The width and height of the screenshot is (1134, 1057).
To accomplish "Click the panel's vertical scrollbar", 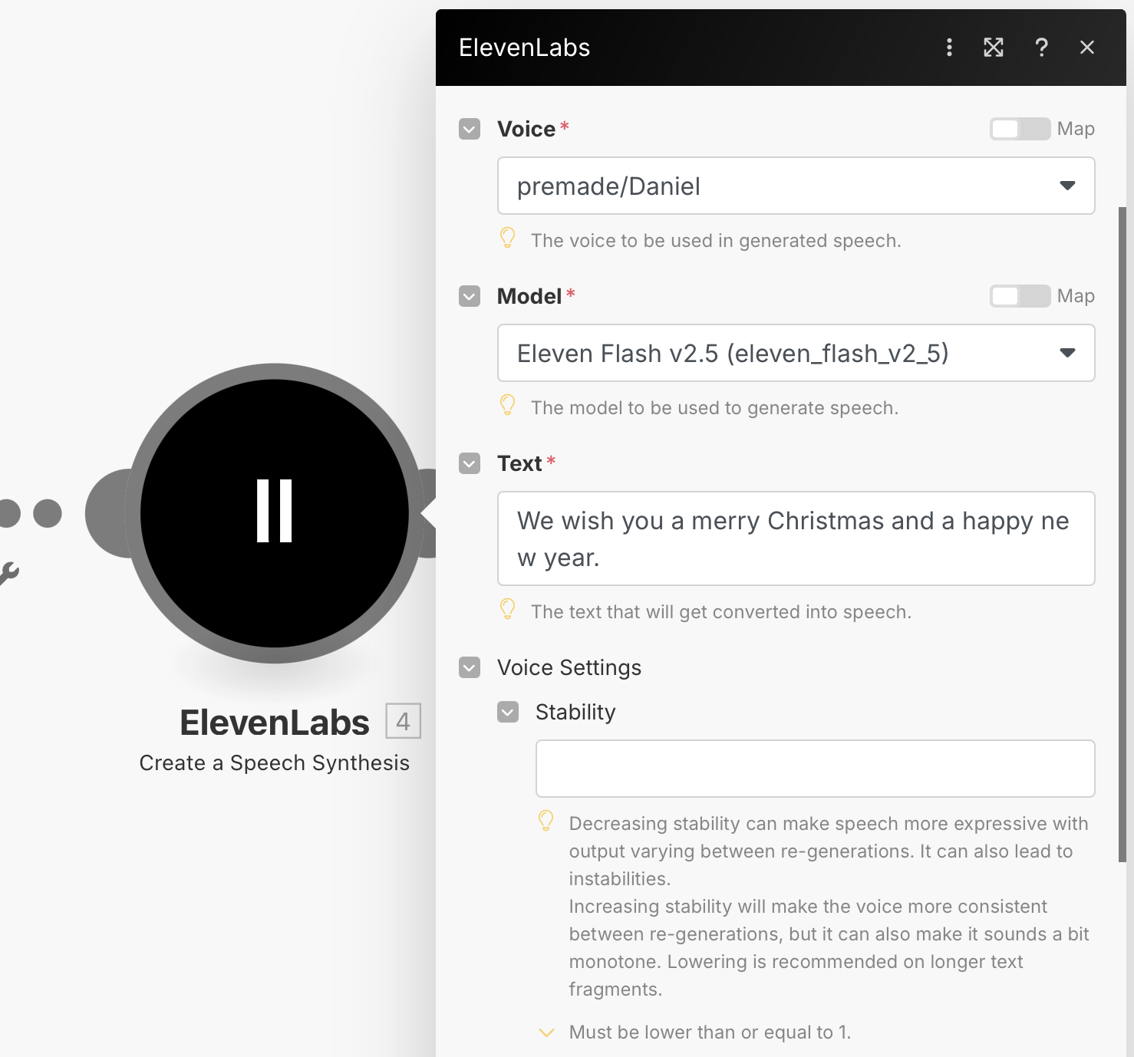I will click(1122, 535).
